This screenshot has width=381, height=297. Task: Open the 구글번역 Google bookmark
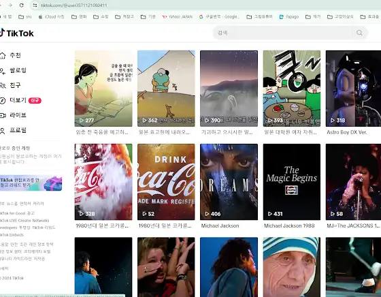[x=219, y=17]
